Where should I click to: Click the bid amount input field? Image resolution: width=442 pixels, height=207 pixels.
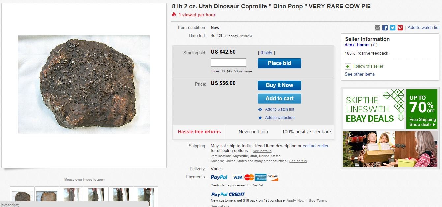point(228,63)
